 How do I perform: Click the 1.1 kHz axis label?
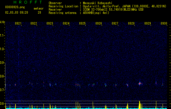click(x=2, y=35)
